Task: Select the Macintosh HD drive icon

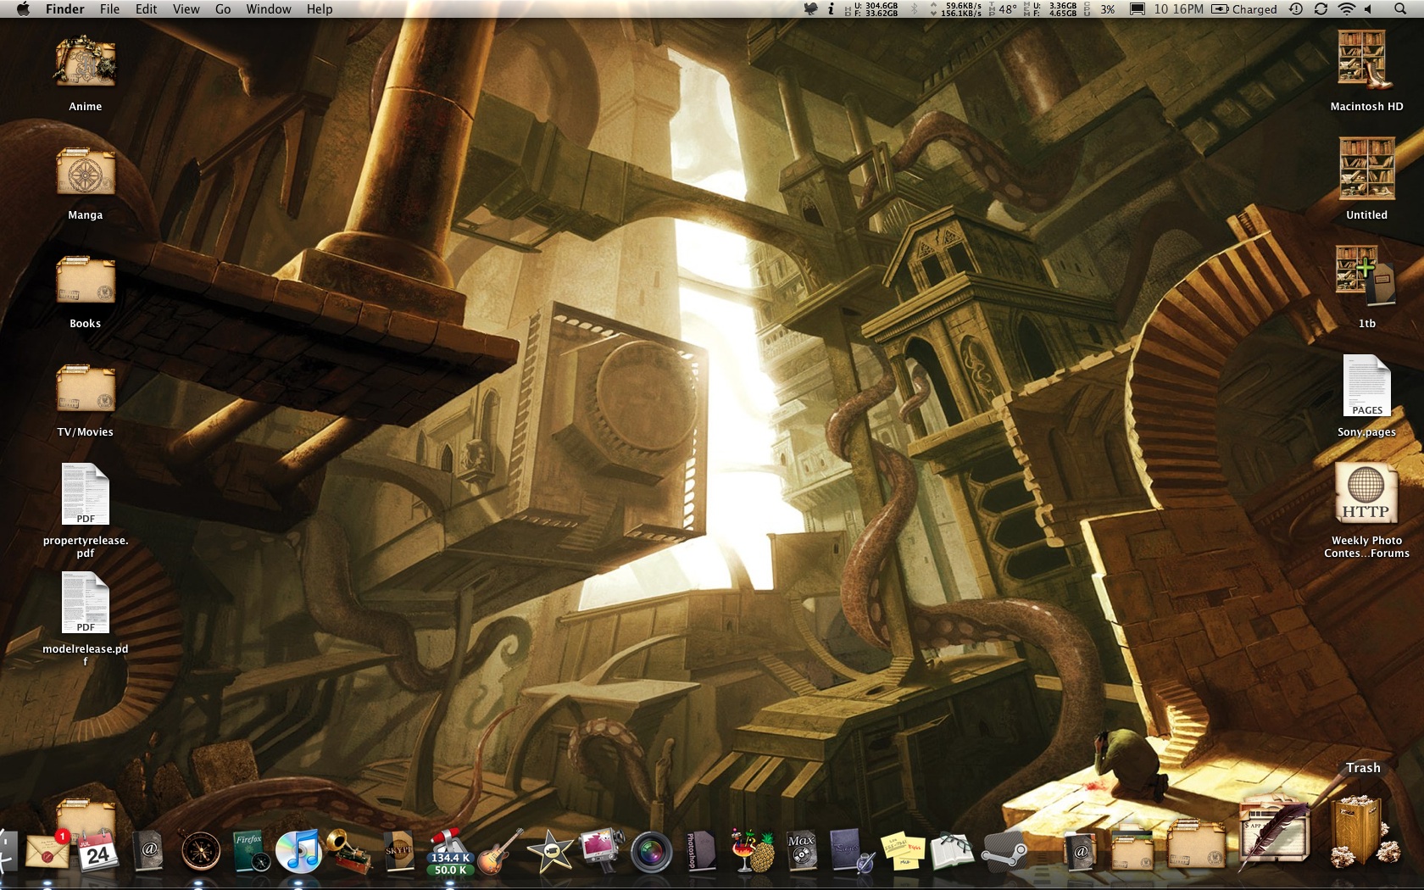Action: tap(1366, 59)
